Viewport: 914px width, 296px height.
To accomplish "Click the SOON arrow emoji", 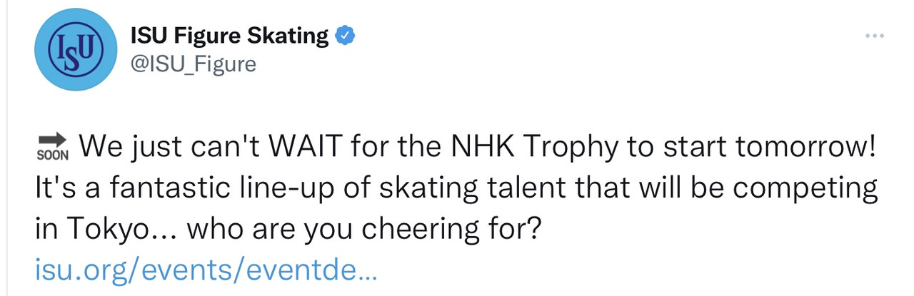I will tap(52, 146).
